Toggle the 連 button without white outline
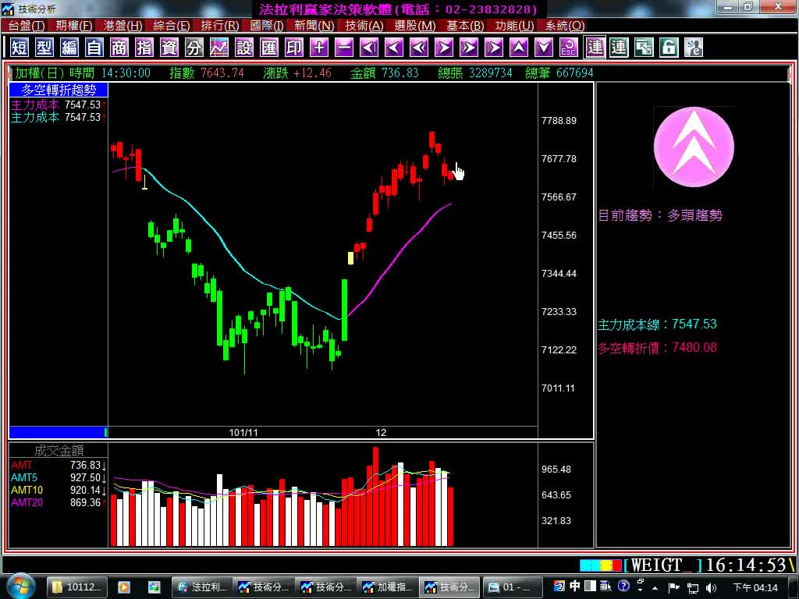The image size is (799, 599). 619,48
